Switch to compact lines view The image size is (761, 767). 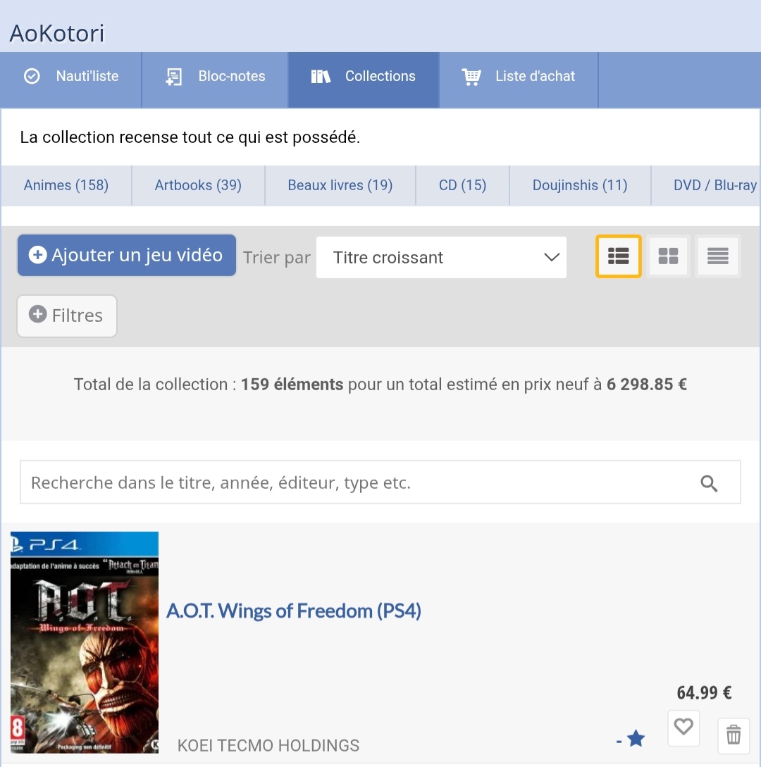click(718, 256)
